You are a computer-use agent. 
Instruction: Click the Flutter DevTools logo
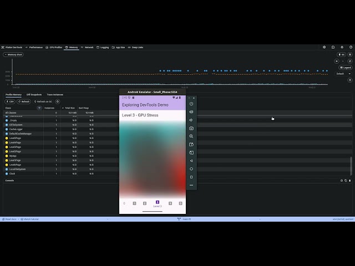click(12, 47)
